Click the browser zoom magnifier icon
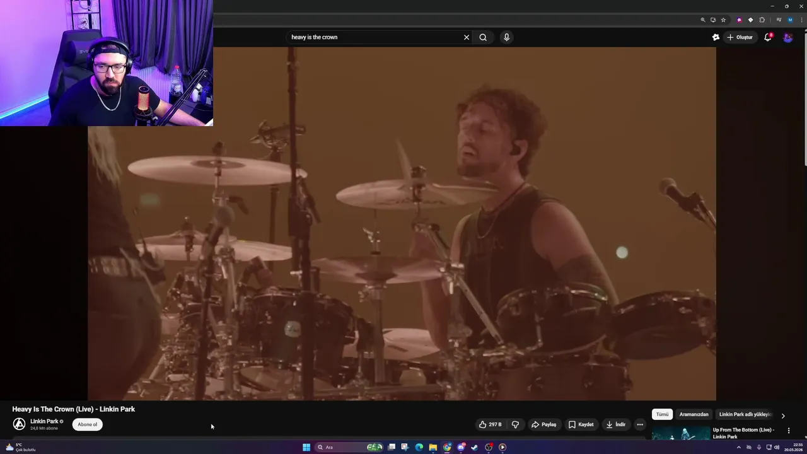Image resolution: width=807 pixels, height=454 pixels. coord(703,20)
